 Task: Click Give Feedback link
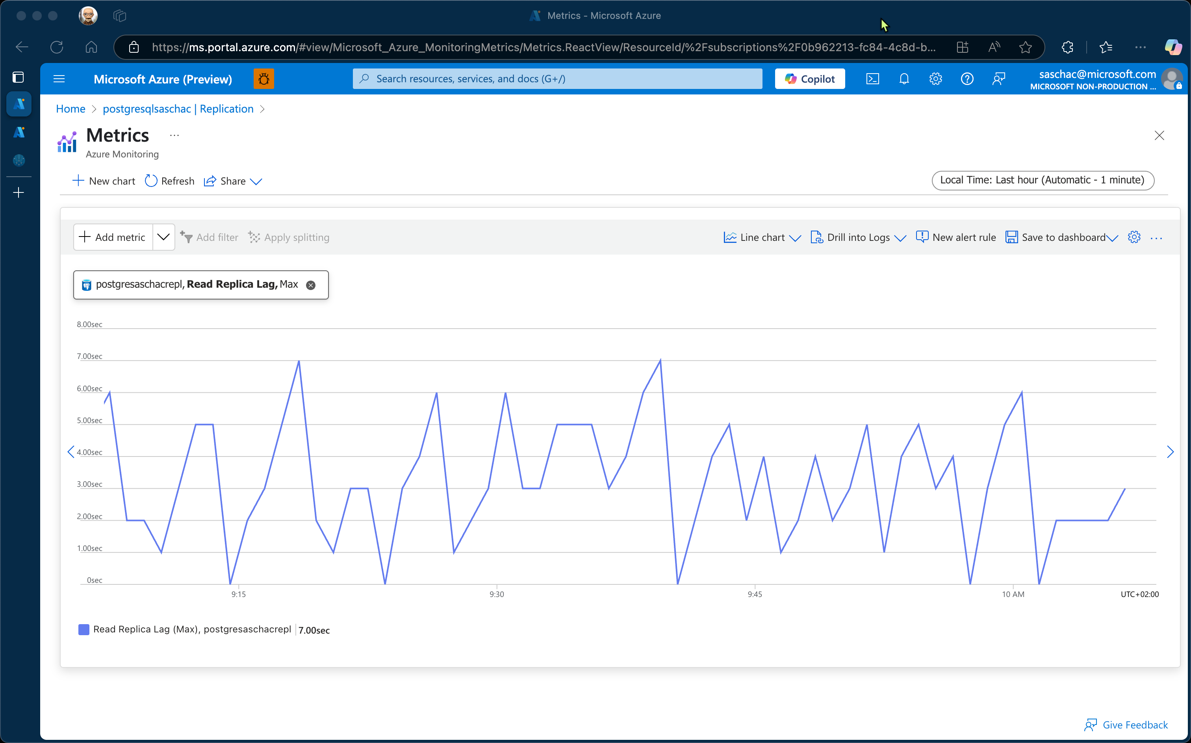coord(1126,725)
